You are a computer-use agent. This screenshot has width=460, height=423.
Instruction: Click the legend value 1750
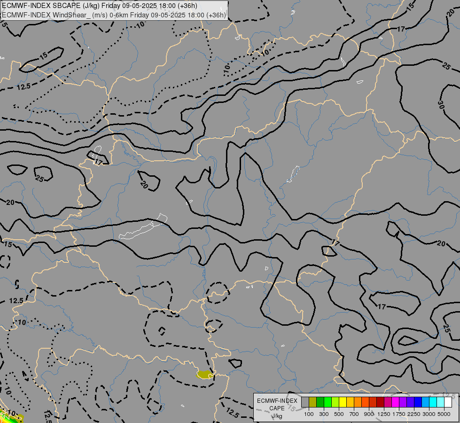click(399, 414)
